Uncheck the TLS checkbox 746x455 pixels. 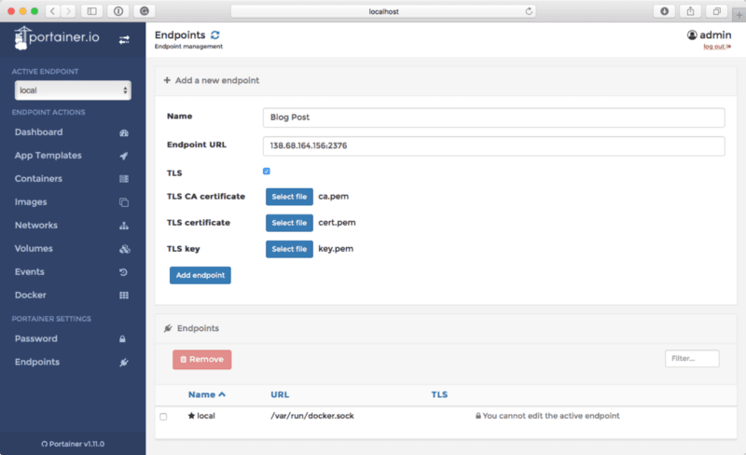(267, 172)
